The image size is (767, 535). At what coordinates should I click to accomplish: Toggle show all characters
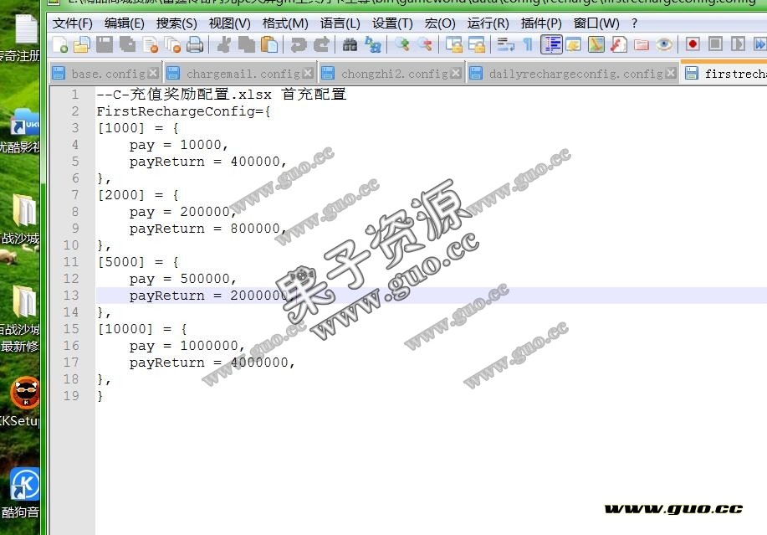pos(529,46)
